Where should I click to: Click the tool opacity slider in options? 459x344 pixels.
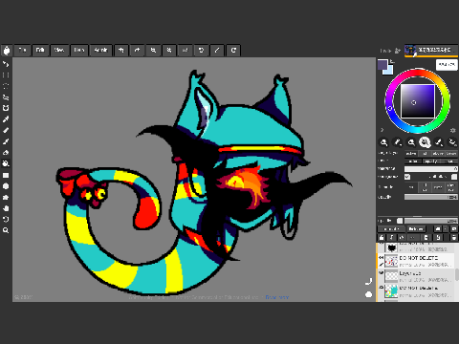(431, 197)
